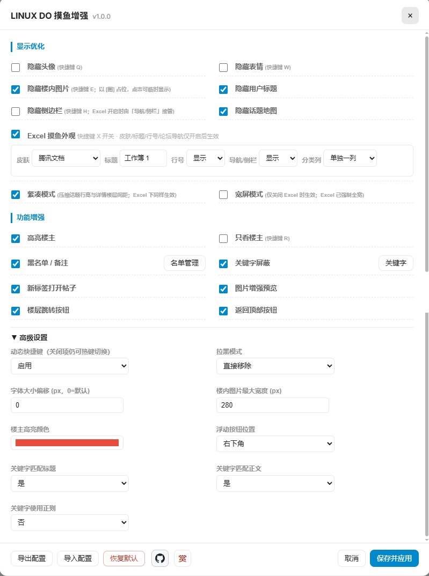Enable the 隐藏表情 checkbox

click(x=223, y=67)
